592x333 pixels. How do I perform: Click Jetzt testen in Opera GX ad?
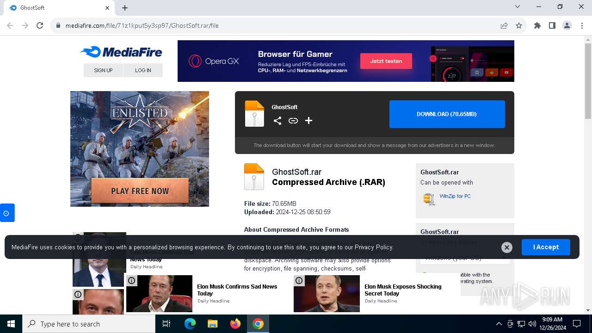click(x=386, y=61)
